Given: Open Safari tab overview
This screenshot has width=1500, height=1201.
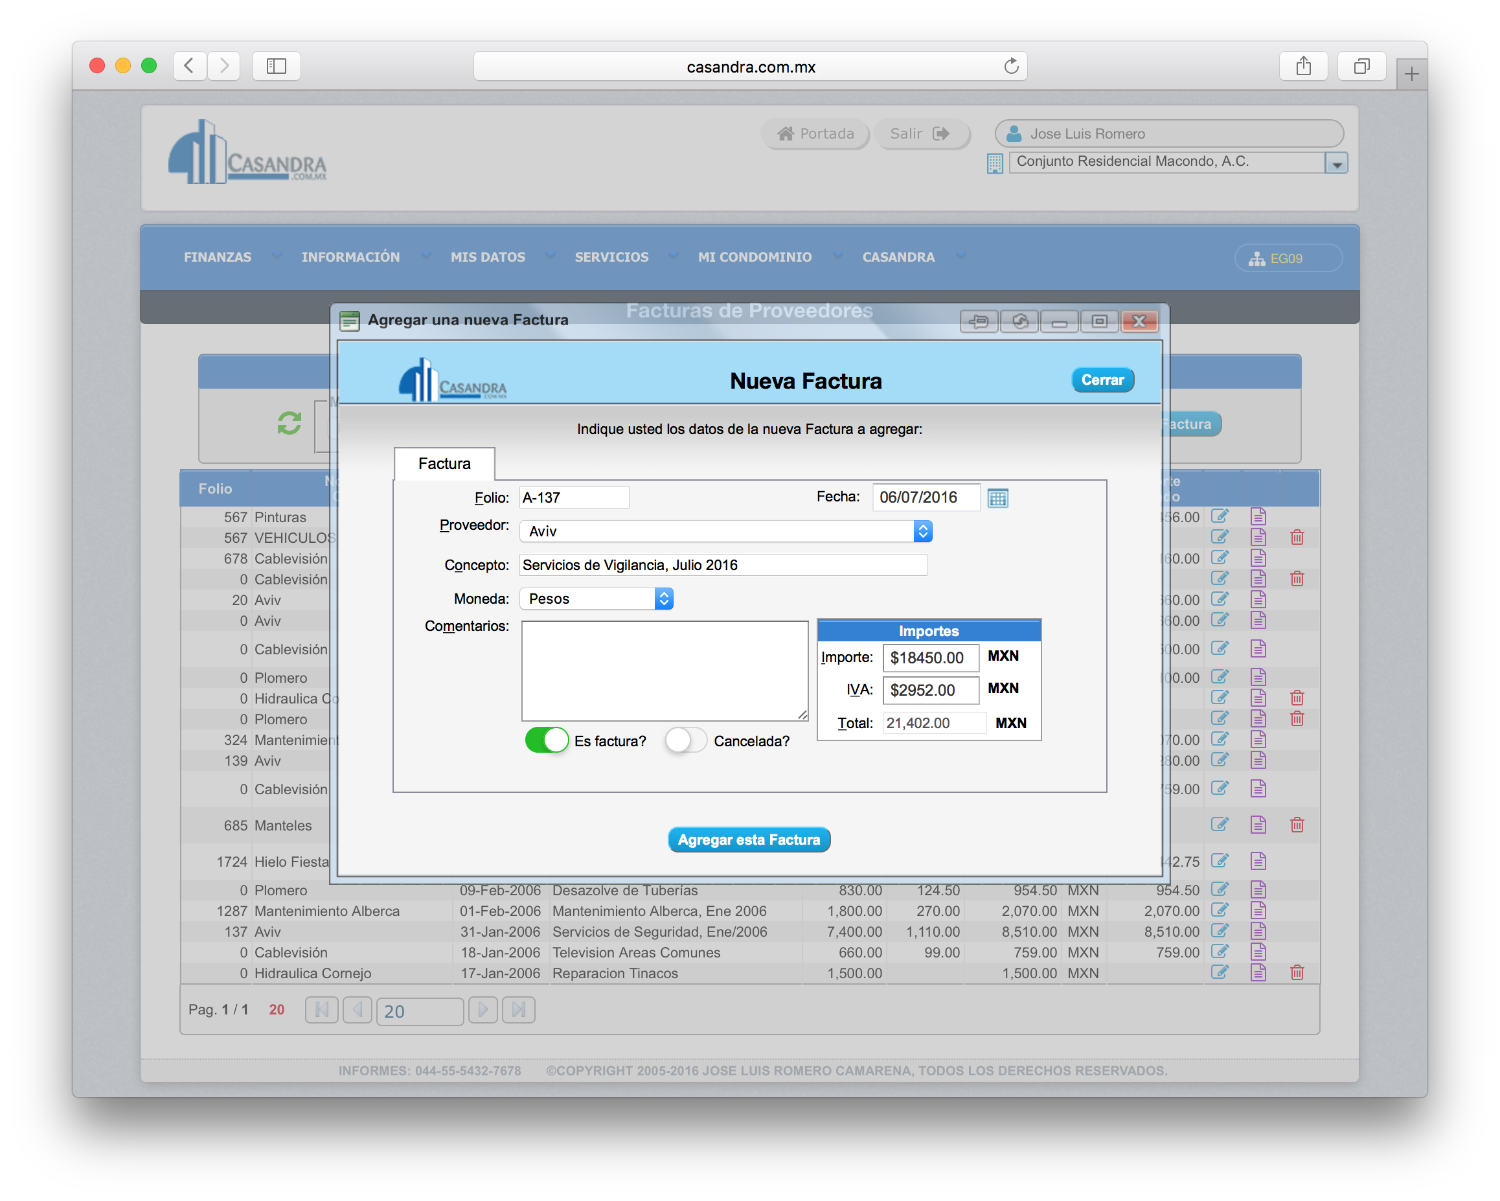Looking at the screenshot, I should 1361,66.
